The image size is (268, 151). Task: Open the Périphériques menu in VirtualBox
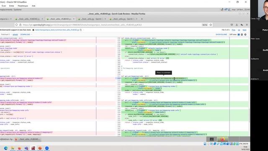coord(23,6)
